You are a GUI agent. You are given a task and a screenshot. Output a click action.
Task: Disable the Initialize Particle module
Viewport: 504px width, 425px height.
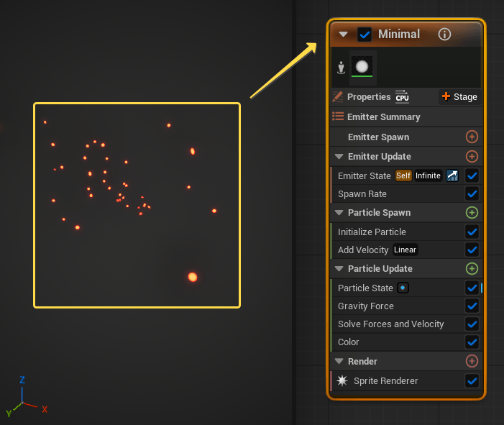(x=472, y=232)
